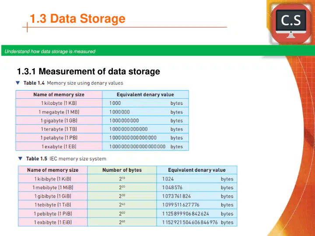Click the 2^50 value in pebibyte row
Screen dimensions: 315x236
pos(122,213)
